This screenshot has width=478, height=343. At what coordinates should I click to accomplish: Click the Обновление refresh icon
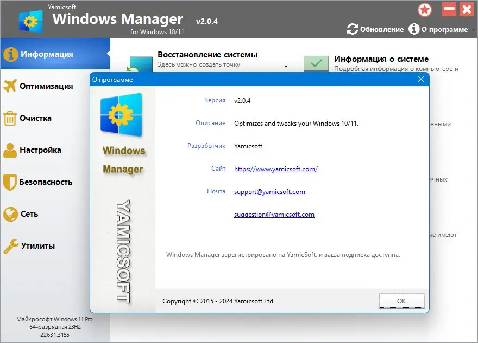[x=353, y=29]
